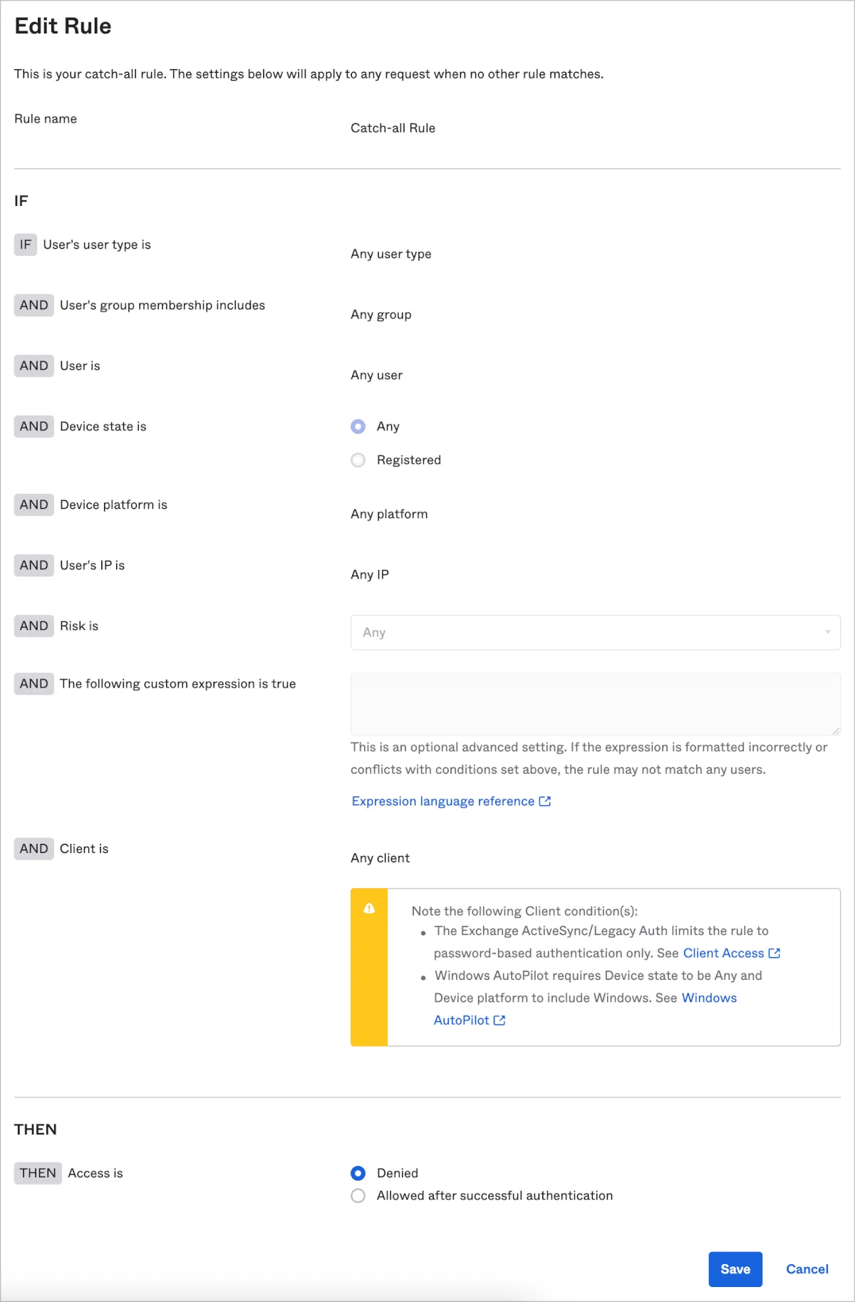Click external-link icon beside Expression language reference

tap(545, 801)
